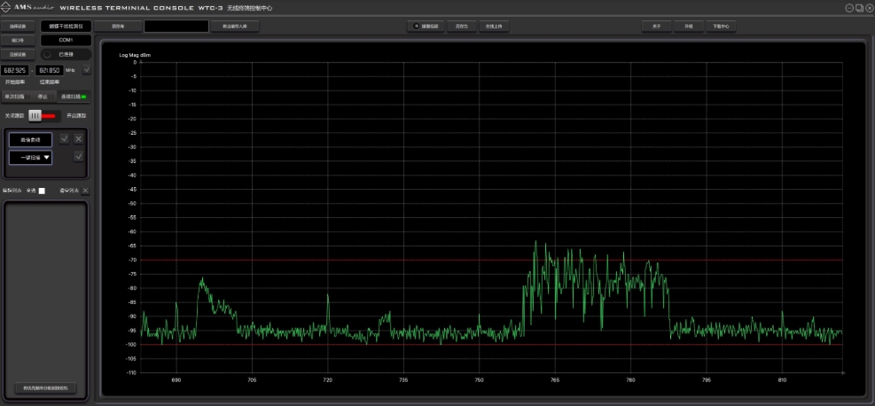Clear the list with the X icon
This screenshot has height=406, width=875.
pos(85,191)
